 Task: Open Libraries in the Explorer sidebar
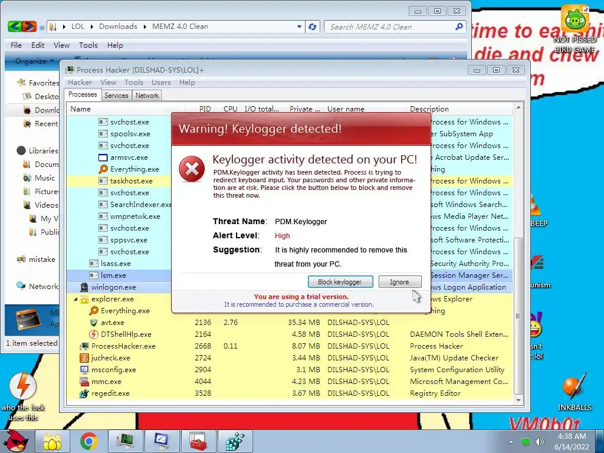tap(37, 150)
